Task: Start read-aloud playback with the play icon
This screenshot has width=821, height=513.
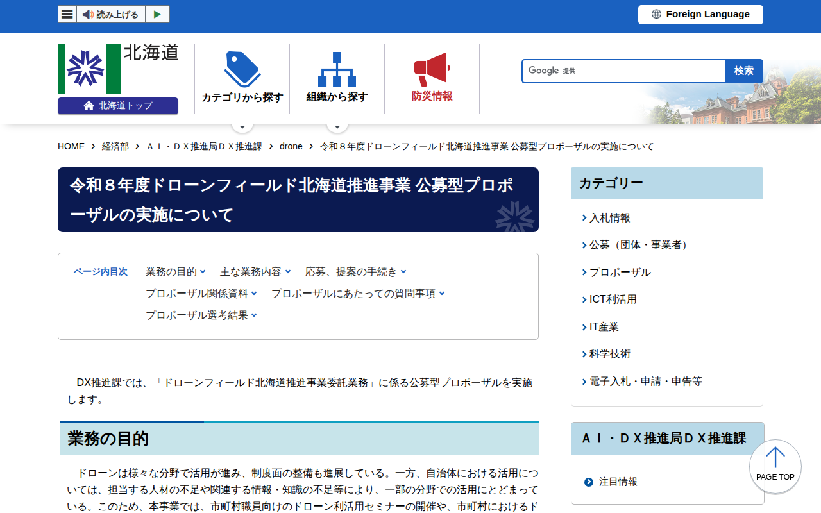Action: (x=157, y=14)
